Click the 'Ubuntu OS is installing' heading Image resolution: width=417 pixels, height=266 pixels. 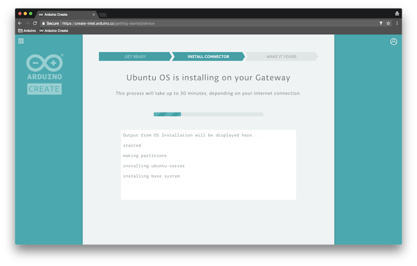[208, 77]
